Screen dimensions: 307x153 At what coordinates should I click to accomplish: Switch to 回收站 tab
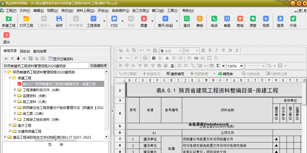click(x=25, y=51)
